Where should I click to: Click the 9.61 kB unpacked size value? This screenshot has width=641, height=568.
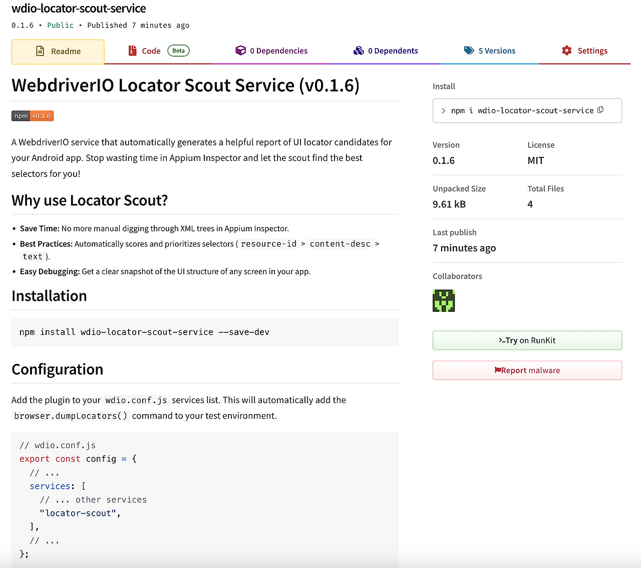coord(449,204)
